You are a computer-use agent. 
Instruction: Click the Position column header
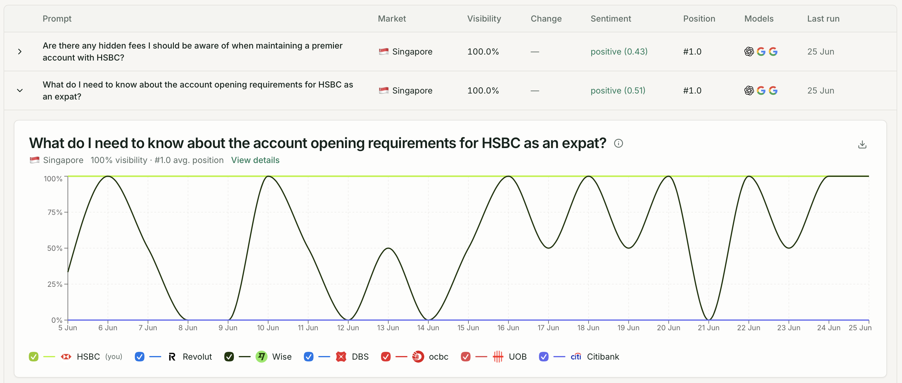(699, 19)
